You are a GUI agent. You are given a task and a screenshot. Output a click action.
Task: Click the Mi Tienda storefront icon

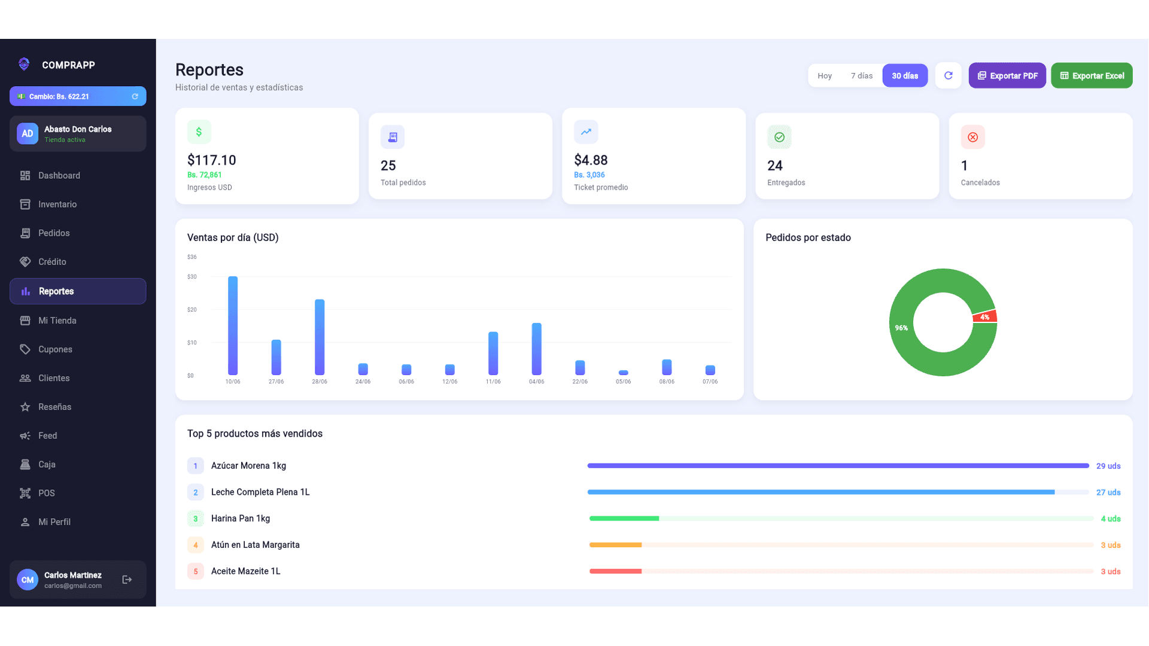tap(25, 321)
